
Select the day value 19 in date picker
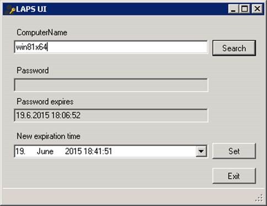pos(20,151)
